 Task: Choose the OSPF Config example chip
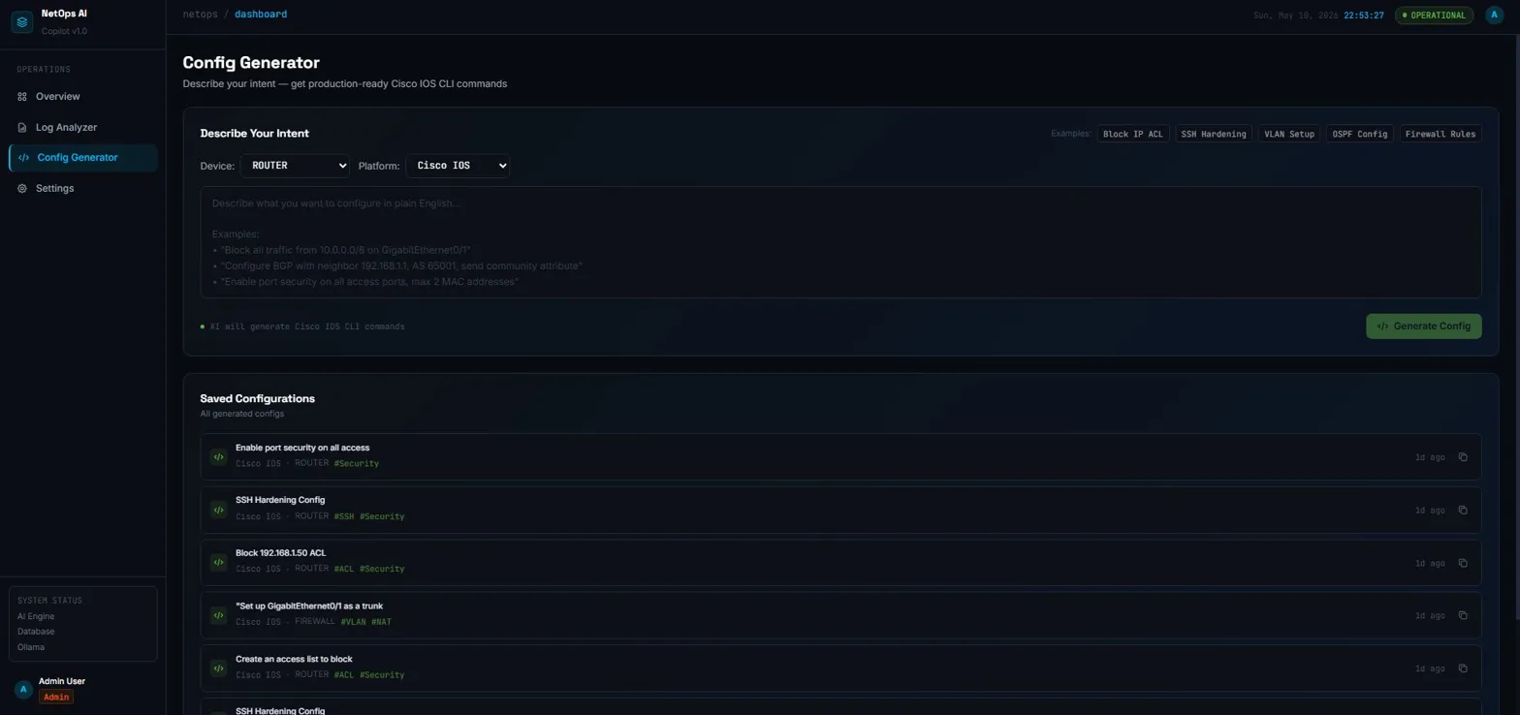click(x=1359, y=134)
